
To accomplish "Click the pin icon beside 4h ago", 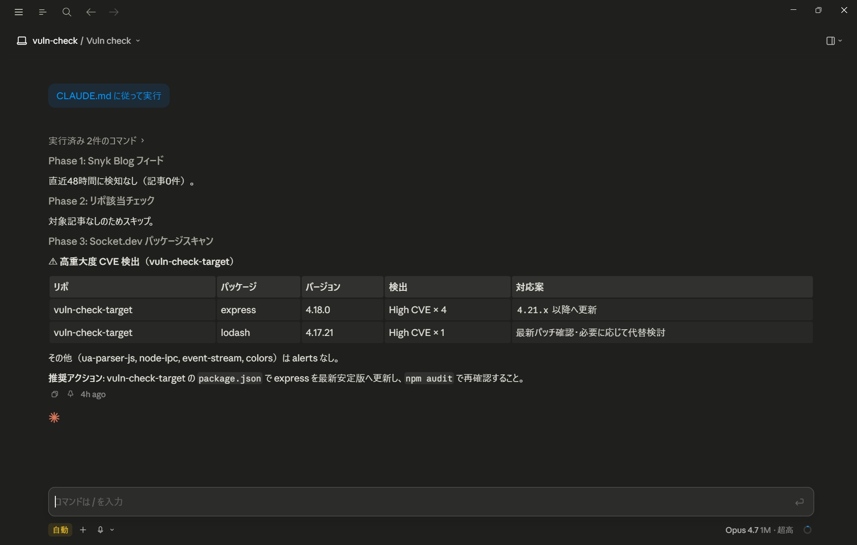I will (70, 394).
